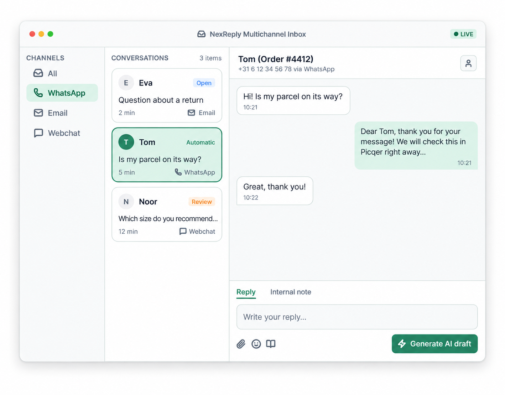Click the Generate AI draft button

tap(434, 344)
